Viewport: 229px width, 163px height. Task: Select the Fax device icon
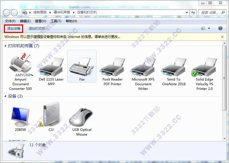pyautogui.click(x=82, y=67)
